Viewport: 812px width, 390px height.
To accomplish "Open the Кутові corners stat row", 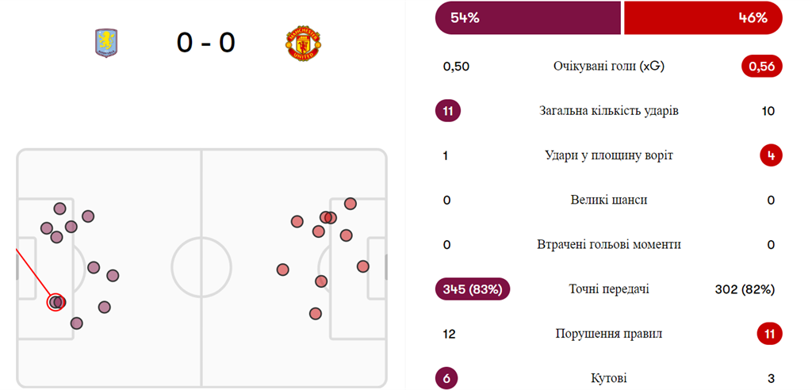I will (608, 378).
